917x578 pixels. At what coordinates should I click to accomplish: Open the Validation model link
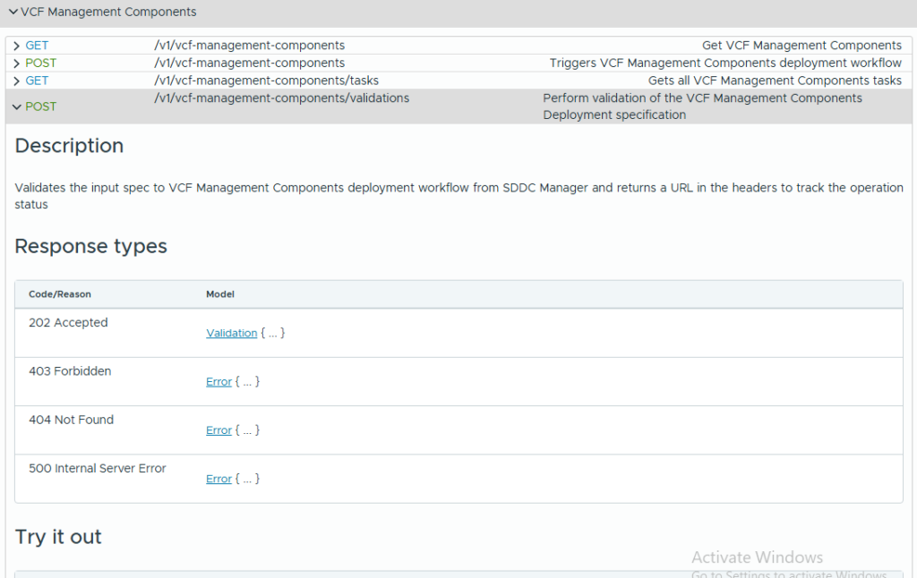(231, 333)
